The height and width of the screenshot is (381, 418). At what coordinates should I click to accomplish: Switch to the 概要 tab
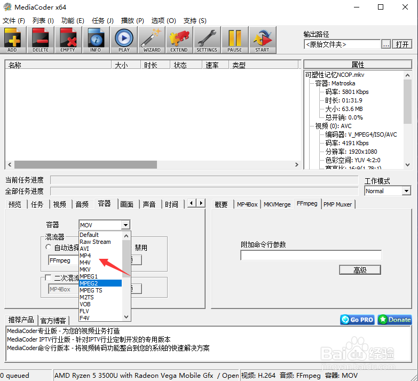[x=221, y=204]
